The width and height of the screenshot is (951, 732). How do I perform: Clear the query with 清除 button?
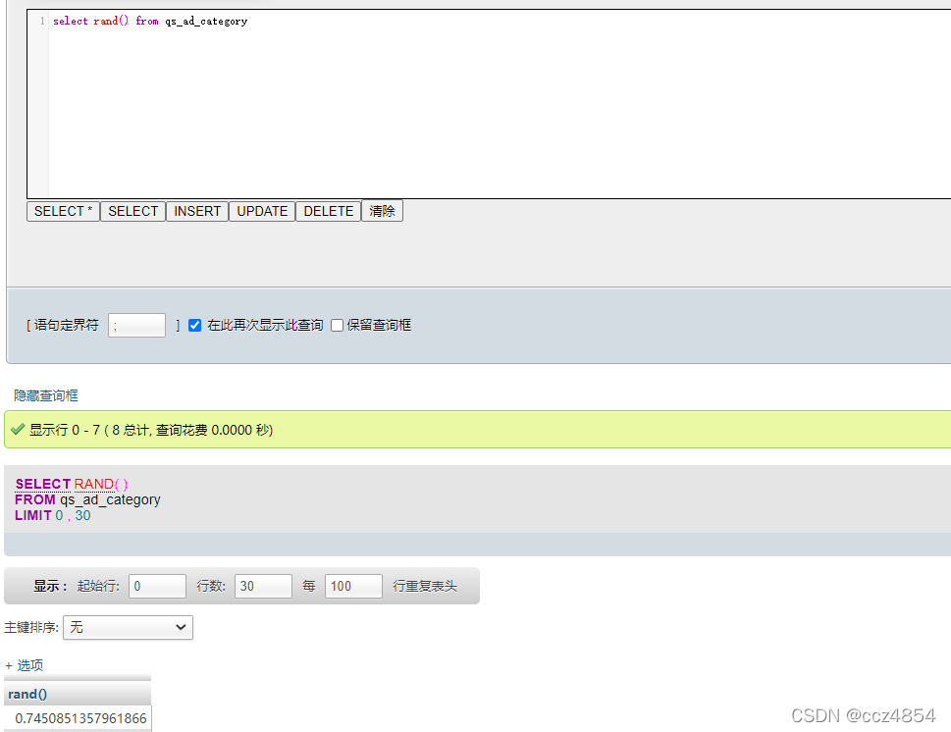(382, 211)
